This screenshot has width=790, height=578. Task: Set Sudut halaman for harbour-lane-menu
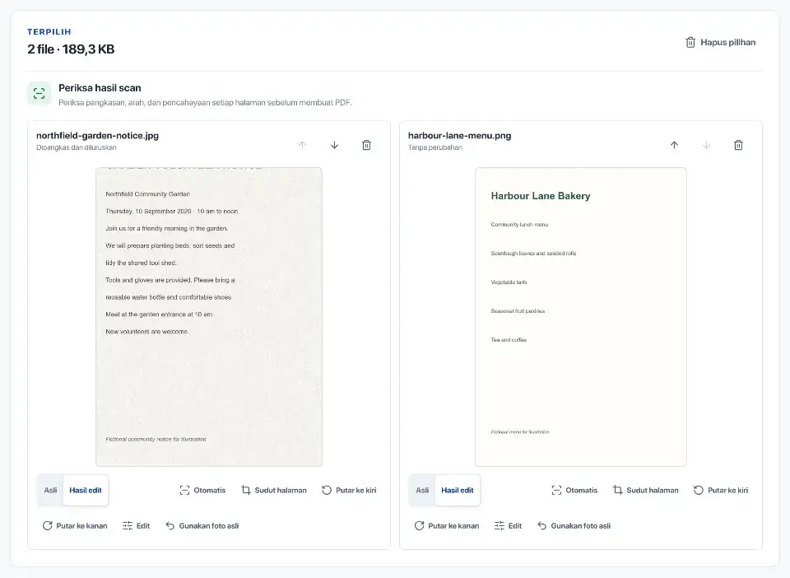tap(646, 491)
